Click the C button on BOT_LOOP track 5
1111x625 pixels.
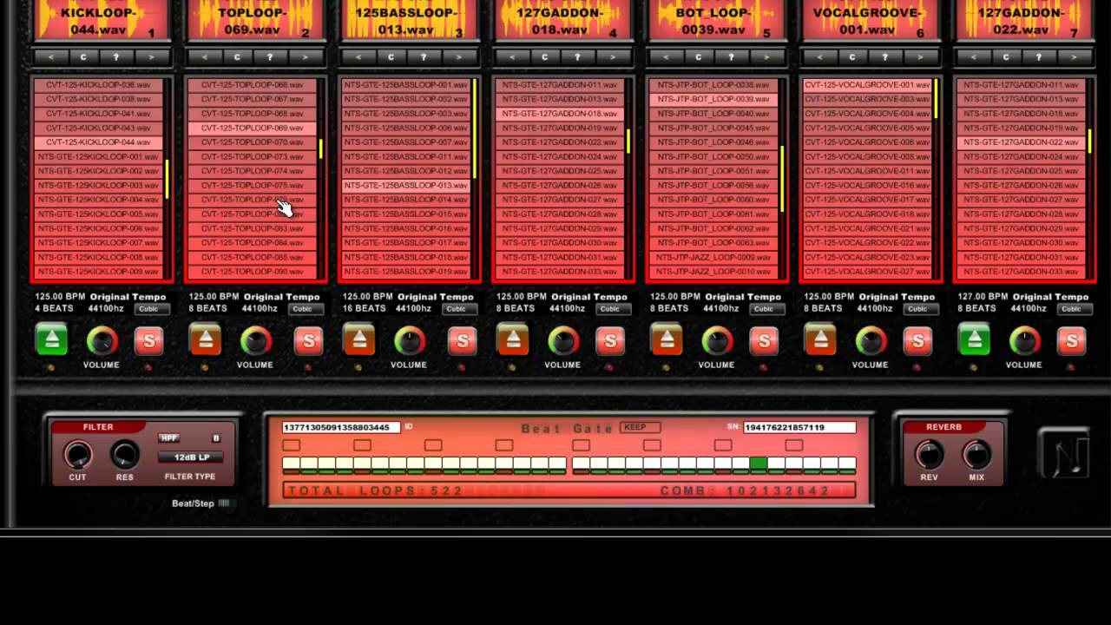click(x=698, y=57)
